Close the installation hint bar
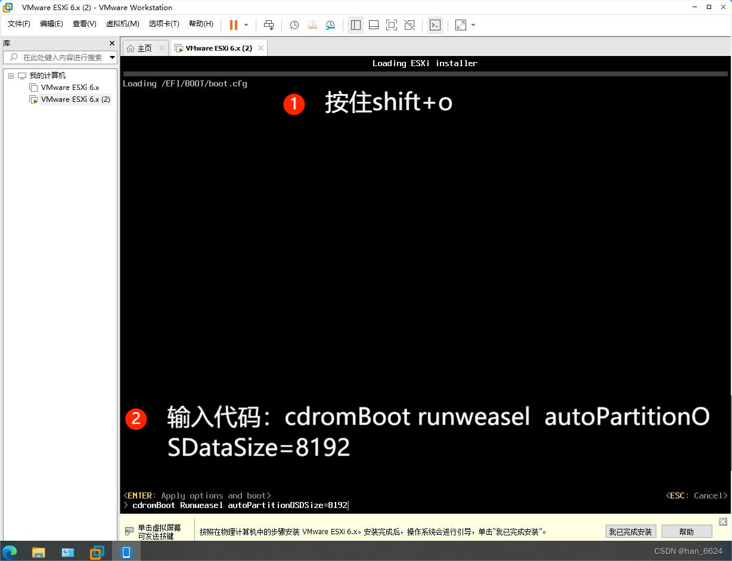This screenshot has height=561, width=732. coord(723,522)
